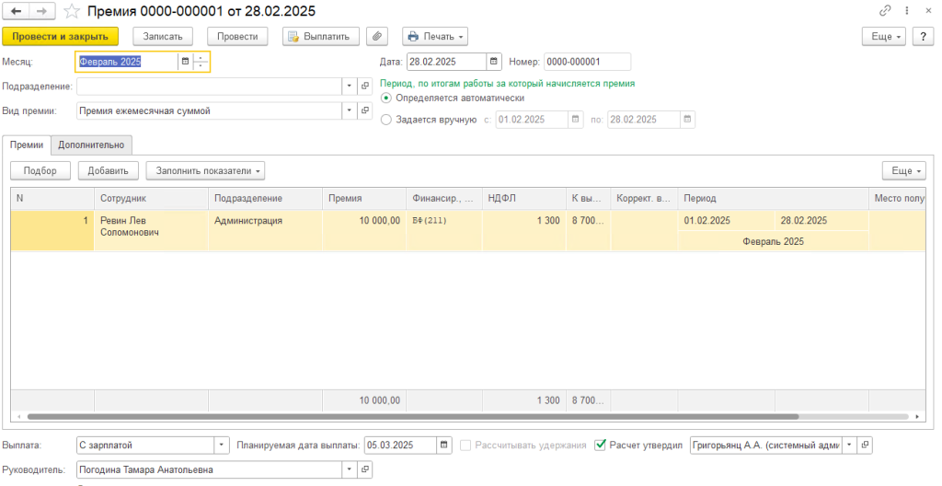Click the Премия column header
Image resolution: width=942 pixels, height=486 pixels.
364,199
